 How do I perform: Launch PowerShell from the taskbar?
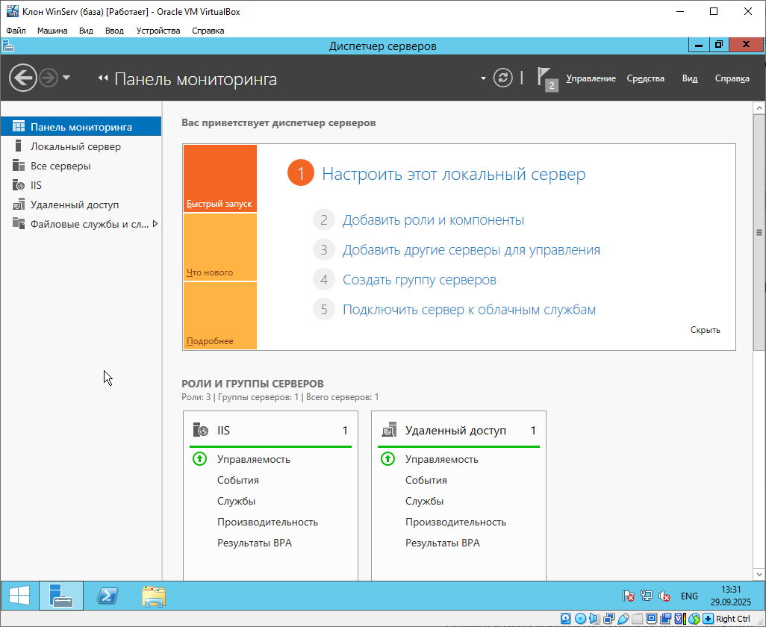(107, 596)
